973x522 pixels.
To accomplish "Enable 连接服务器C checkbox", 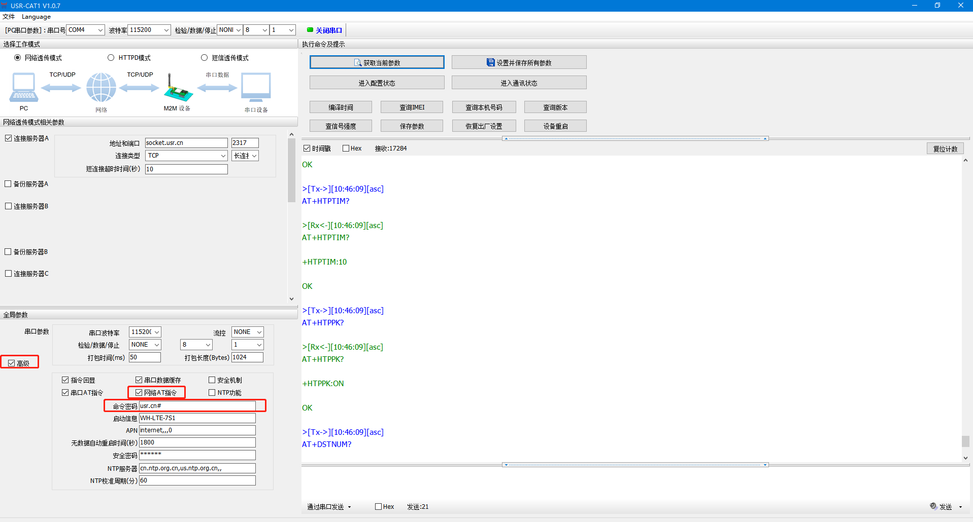I will (x=8, y=273).
